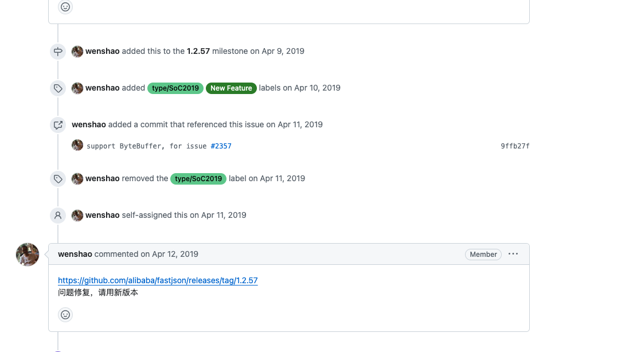The width and height of the screenshot is (629, 352).
Task: Select the New Feature label
Action: [231, 88]
